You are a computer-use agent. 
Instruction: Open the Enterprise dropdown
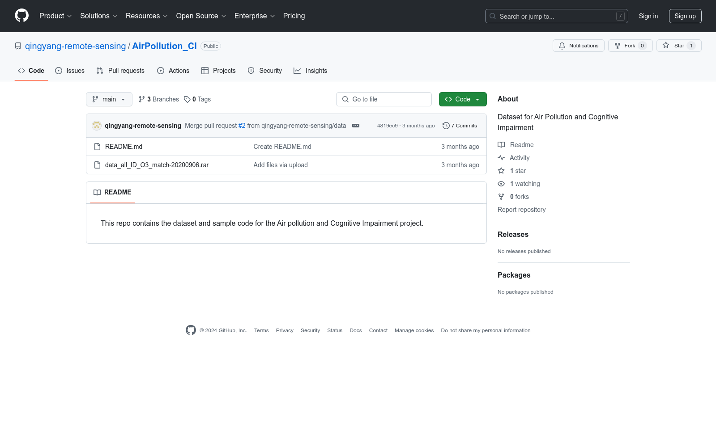pyautogui.click(x=255, y=16)
